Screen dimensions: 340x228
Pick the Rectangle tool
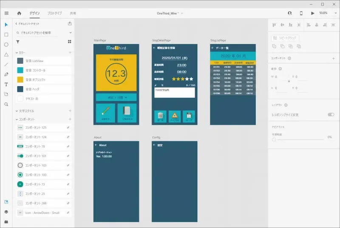pos(6,35)
